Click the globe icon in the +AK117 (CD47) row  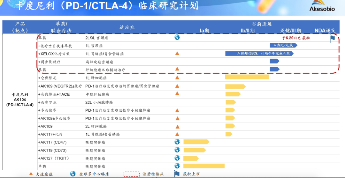coord(177,142)
